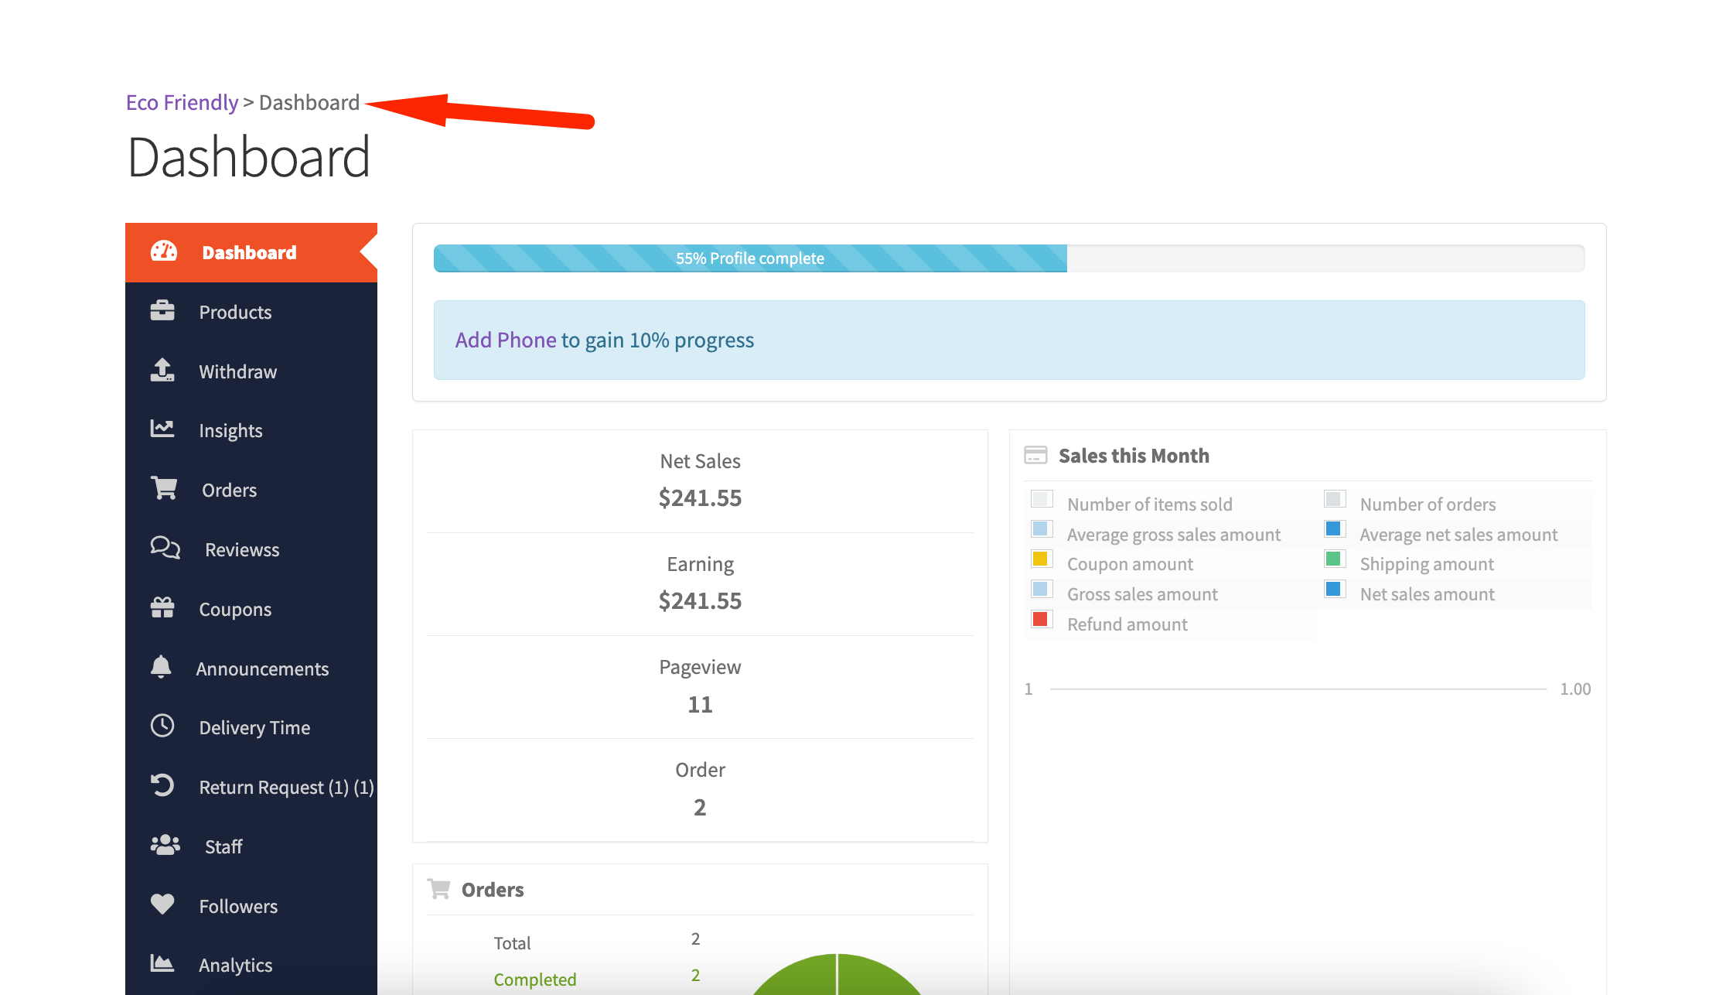Click the Earning $241.55 value
This screenshot has width=1709, height=995.
(x=700, y=600)
